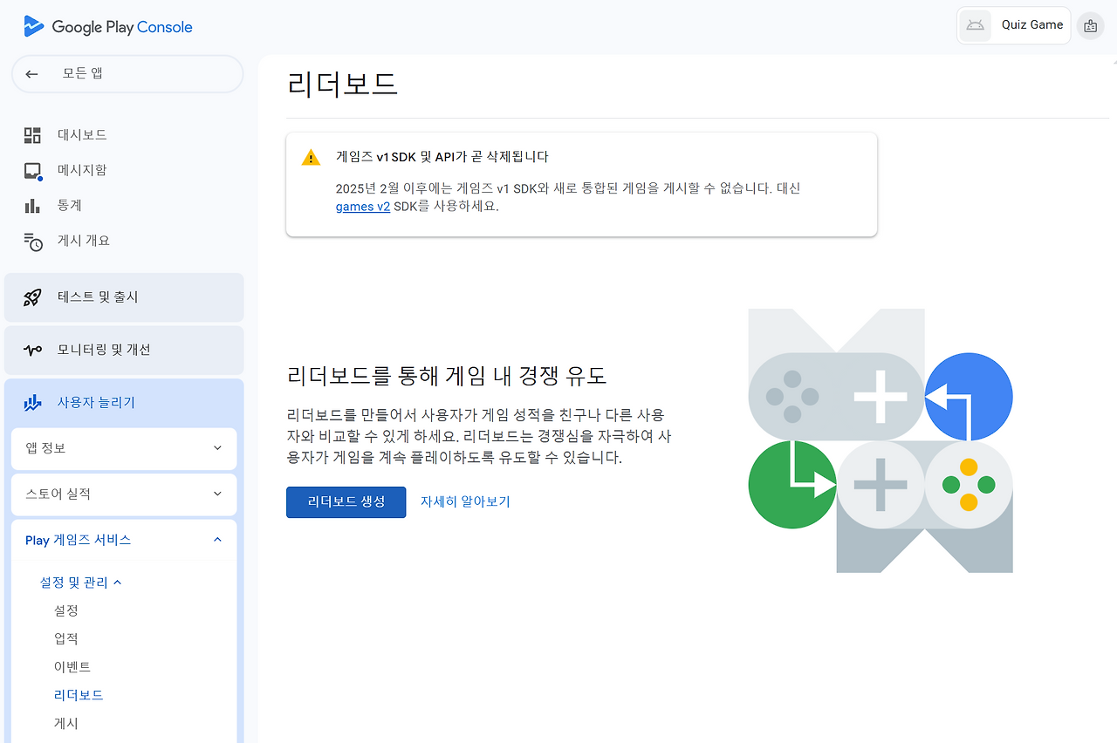The height and width of the screenshot is (743, 1117).
Task: Open the 모니터링 및 개선 section
Action: pos(124,350)
